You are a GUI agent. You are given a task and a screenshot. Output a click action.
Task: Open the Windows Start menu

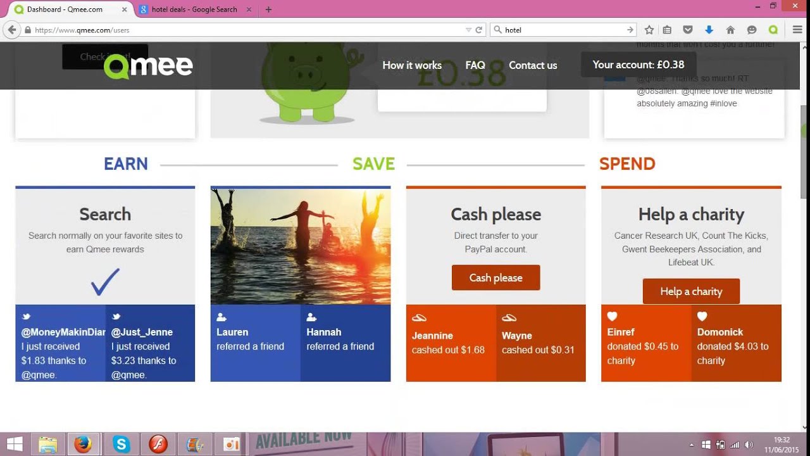pos(15,445)
